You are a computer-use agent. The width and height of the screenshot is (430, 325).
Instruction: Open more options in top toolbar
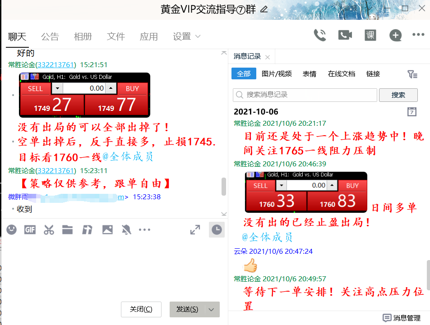[x=418, y=35]
